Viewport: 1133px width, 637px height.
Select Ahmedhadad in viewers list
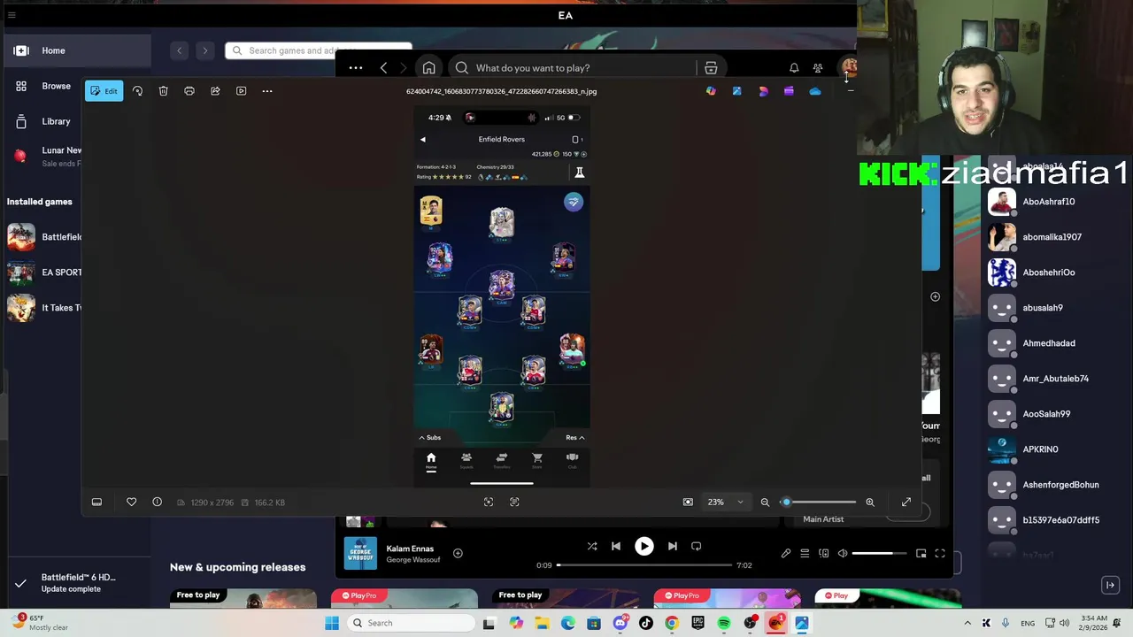[1049, 343]
